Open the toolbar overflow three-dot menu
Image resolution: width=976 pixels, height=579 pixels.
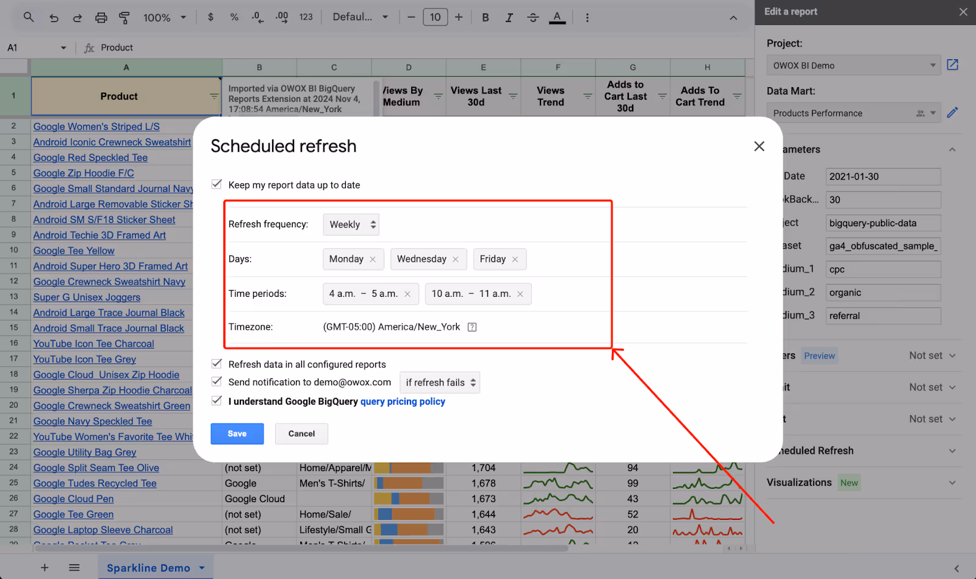(587, 17)
